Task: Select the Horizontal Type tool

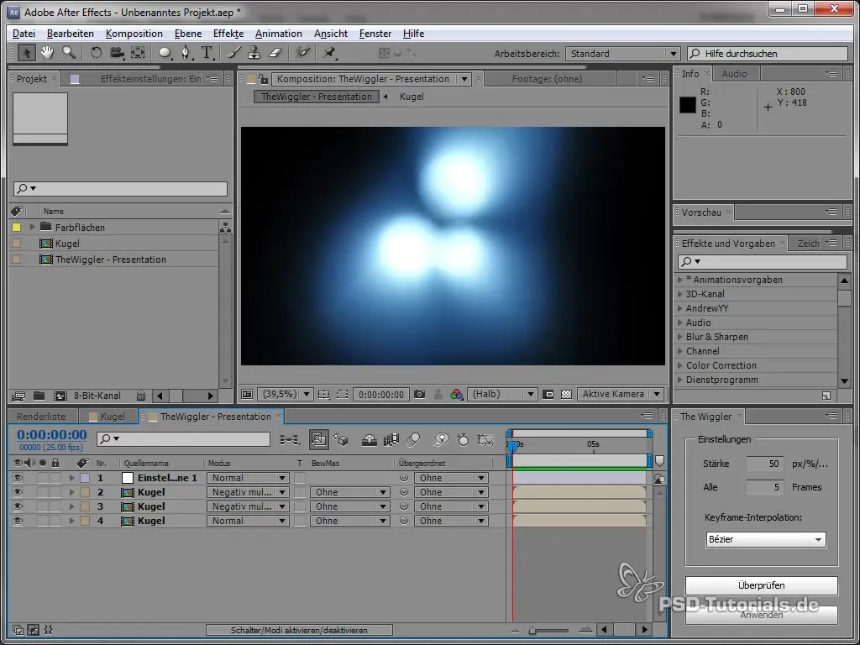Action: click(207, 53)
